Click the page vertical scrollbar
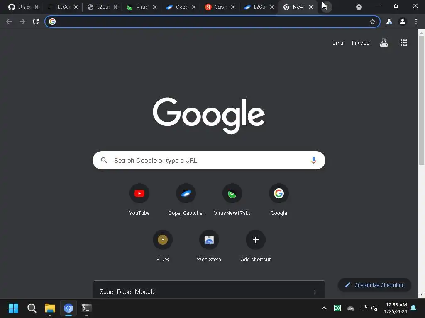 pyautogui.click(x=421, y=100)
